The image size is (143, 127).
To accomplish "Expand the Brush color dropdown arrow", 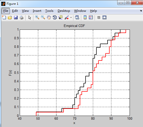I will tap(71, 17).
